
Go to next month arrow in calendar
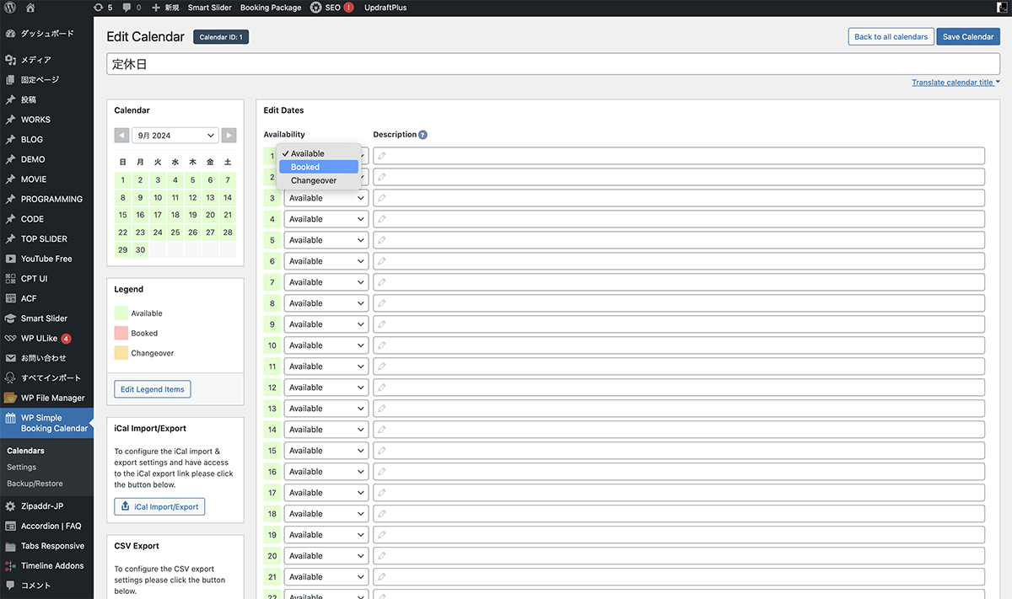coord(229,136)
